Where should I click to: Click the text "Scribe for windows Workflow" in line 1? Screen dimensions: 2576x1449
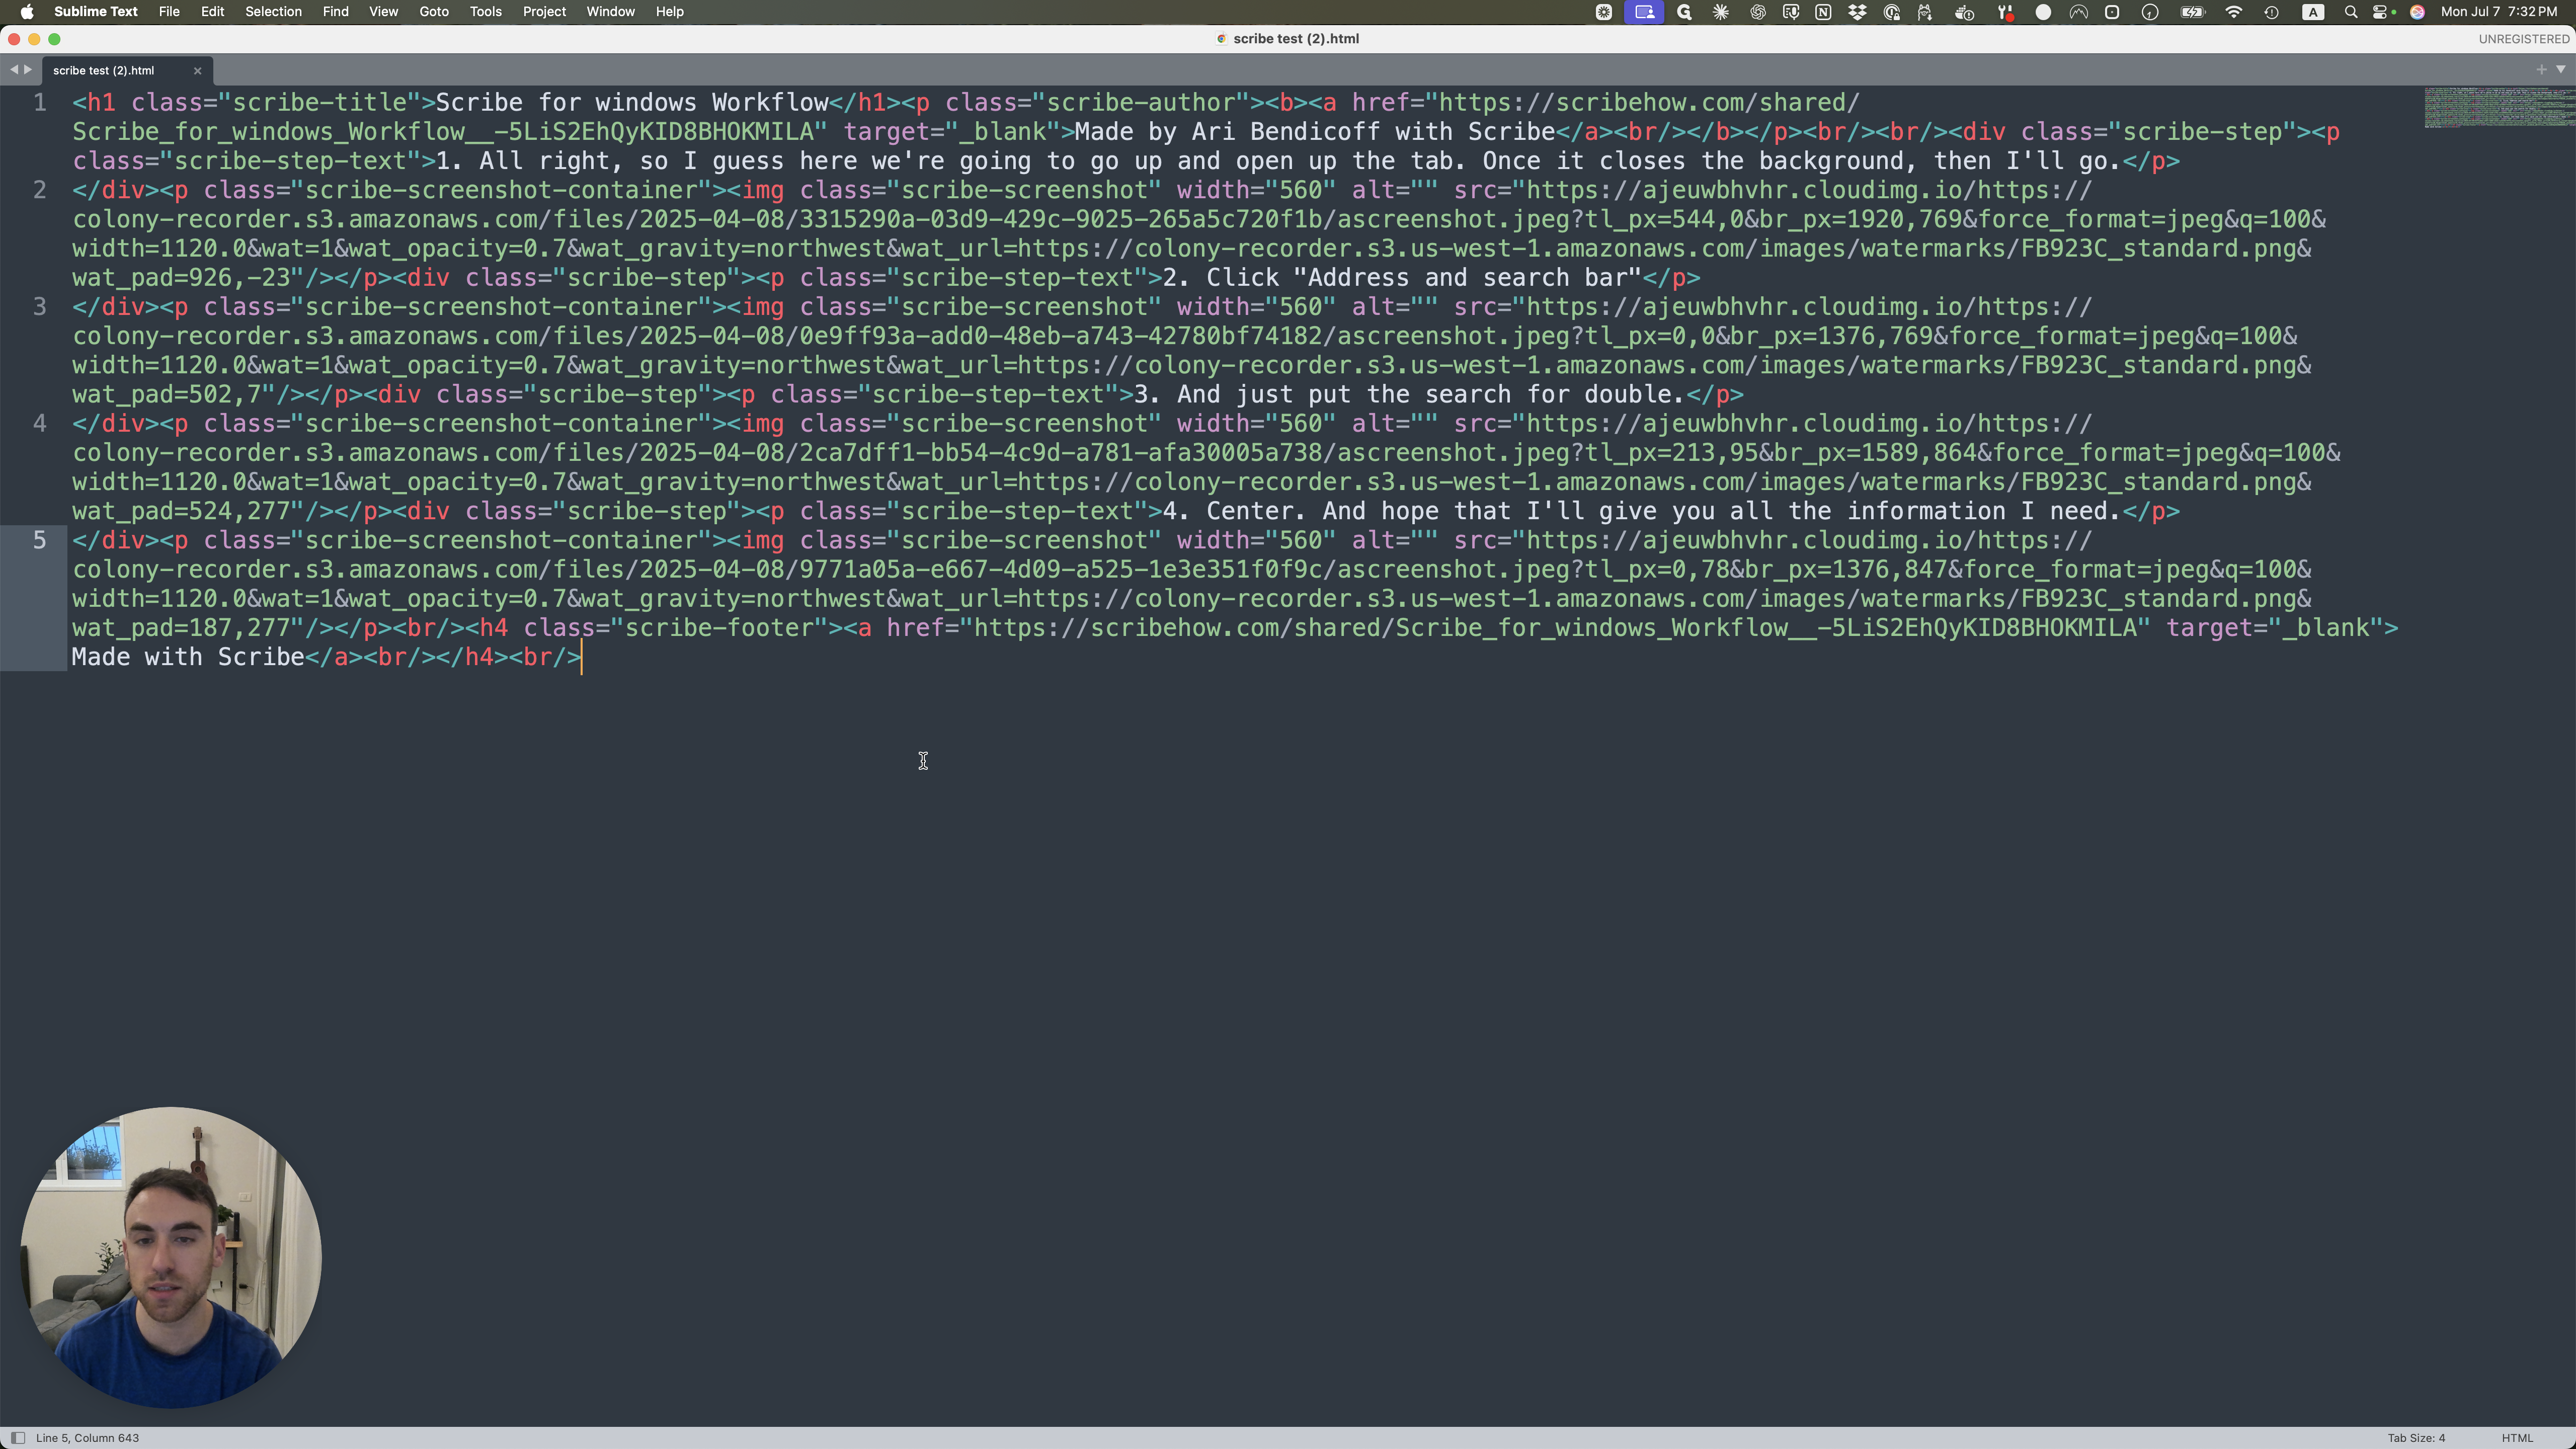pos(632,103)
